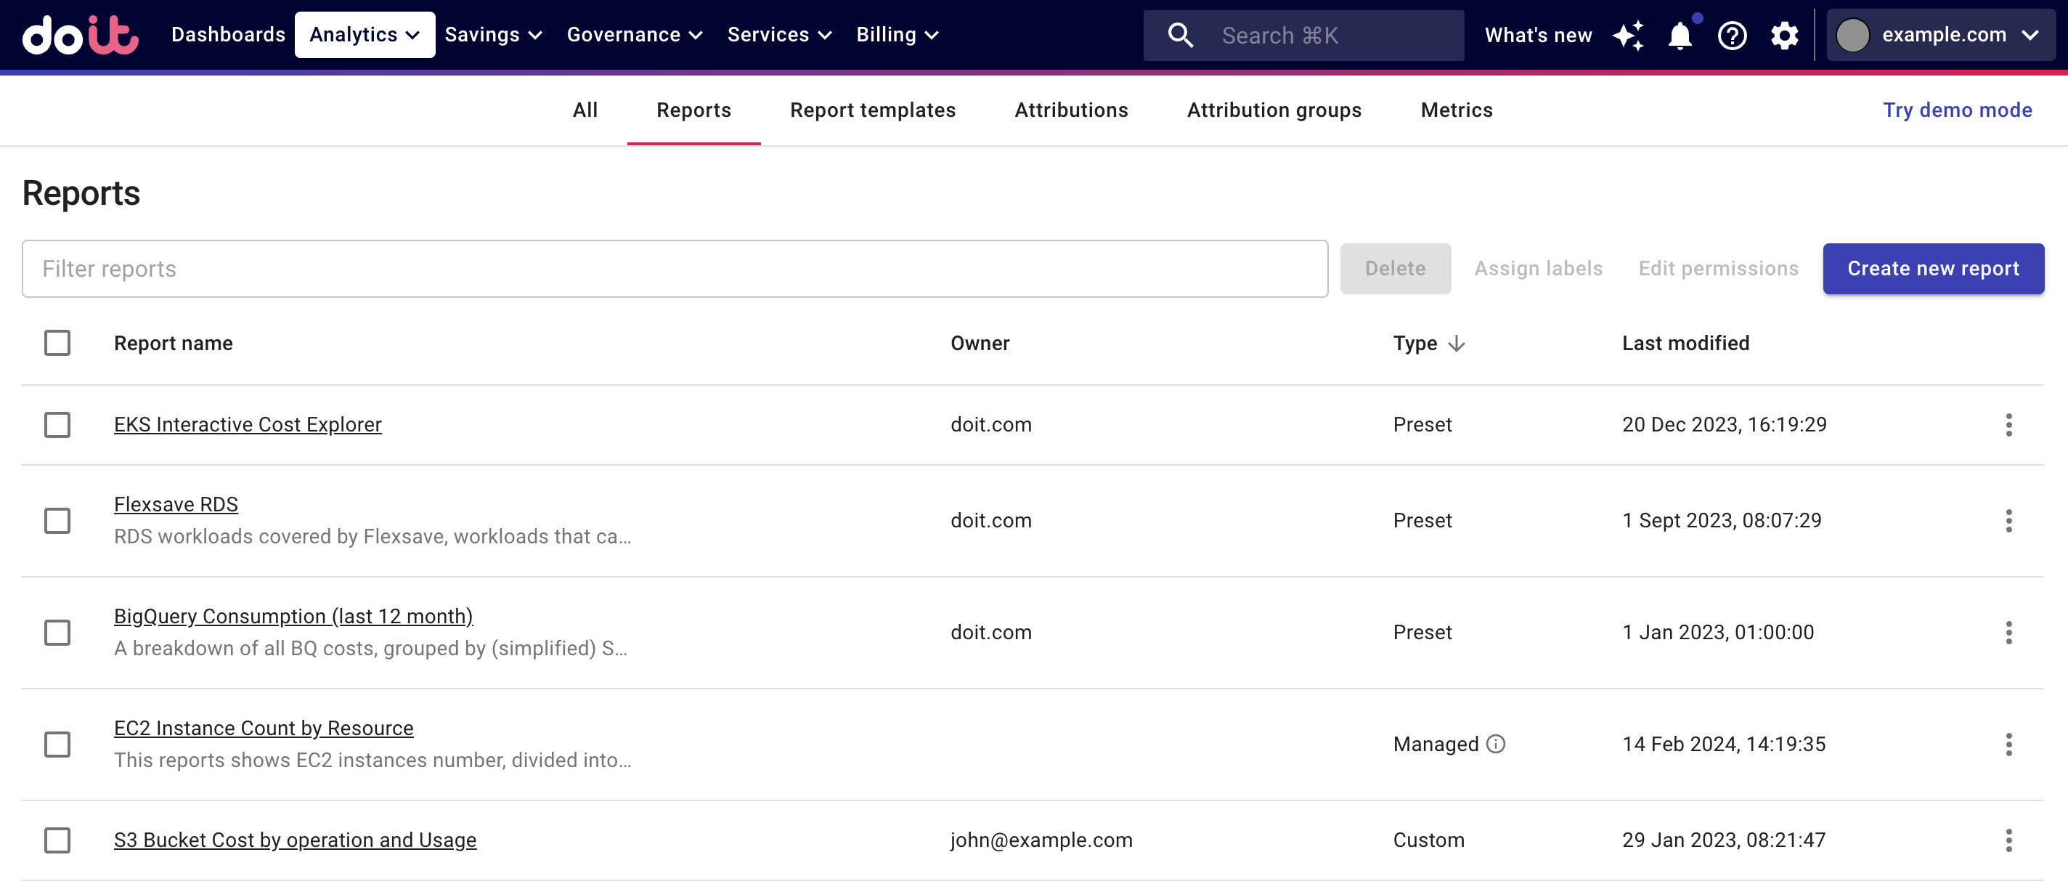
Task: Click the Type column sort arrow
Action: (1457, 344)
